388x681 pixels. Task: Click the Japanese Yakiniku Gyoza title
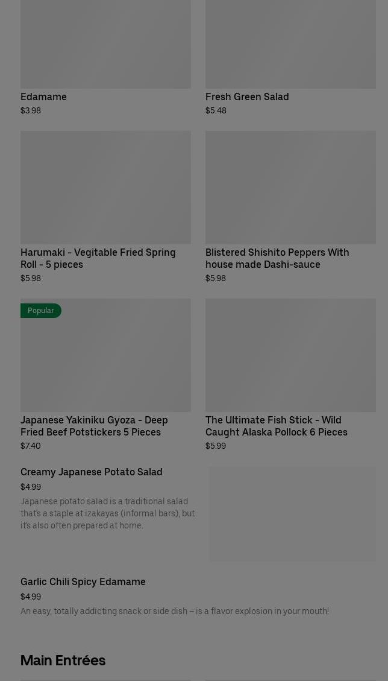coord(94,426)
